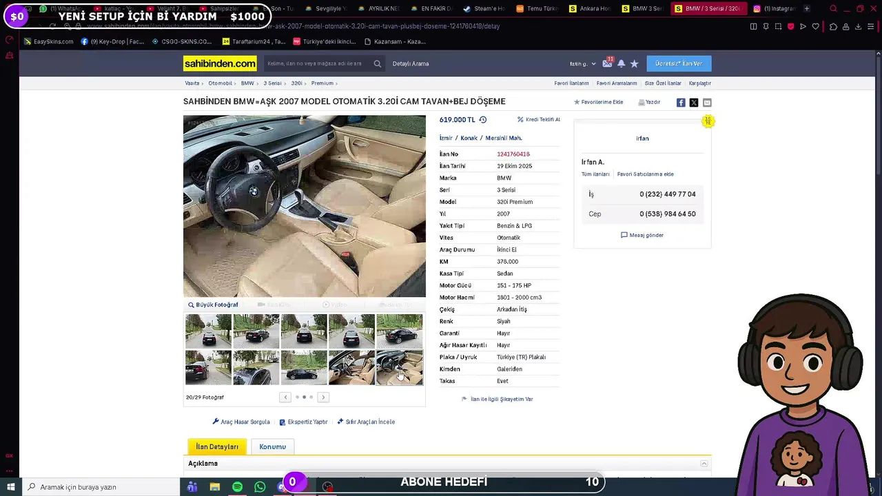This screenshot has width=882, height=496.
Task: Switch to the İlan Detayları tab
Action: 217,446
